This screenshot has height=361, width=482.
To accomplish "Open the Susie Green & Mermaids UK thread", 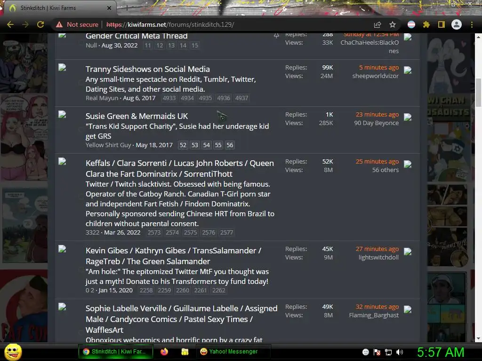I will pos(137,116).
